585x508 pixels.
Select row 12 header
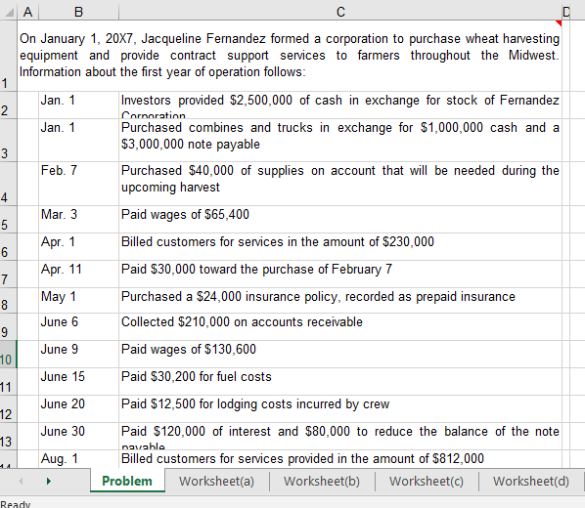pos(8,409)
